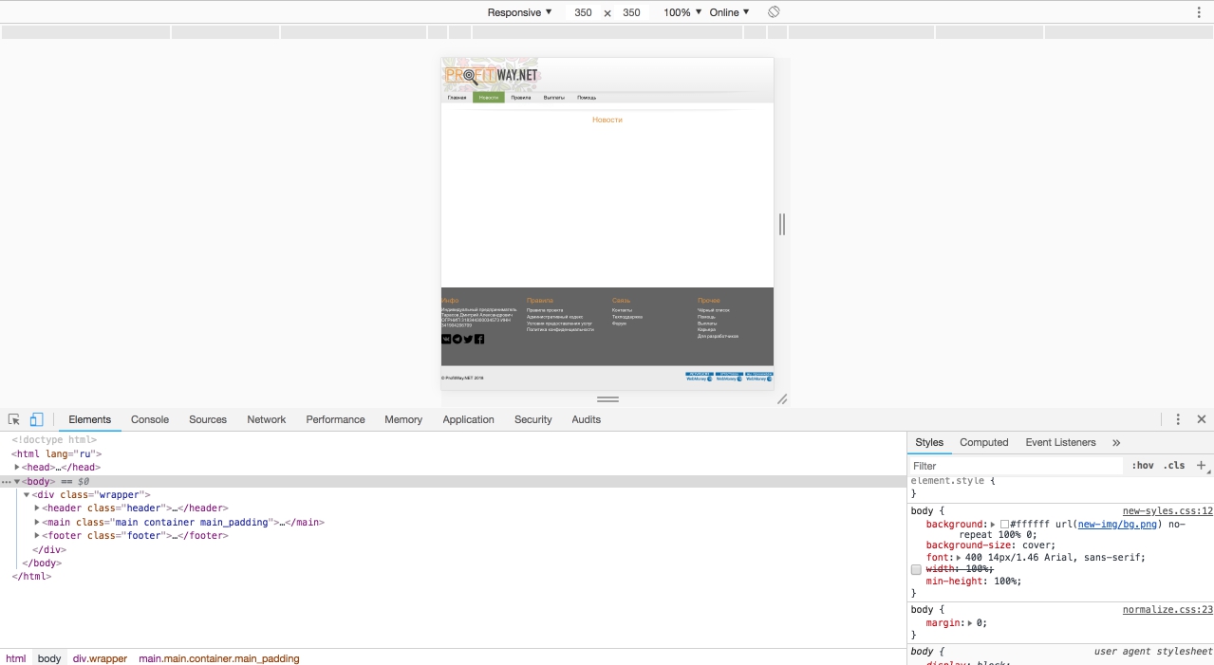Switch to the Console tab
Image resolution: width=1214 pixels, height=665 pixels.
150,419
